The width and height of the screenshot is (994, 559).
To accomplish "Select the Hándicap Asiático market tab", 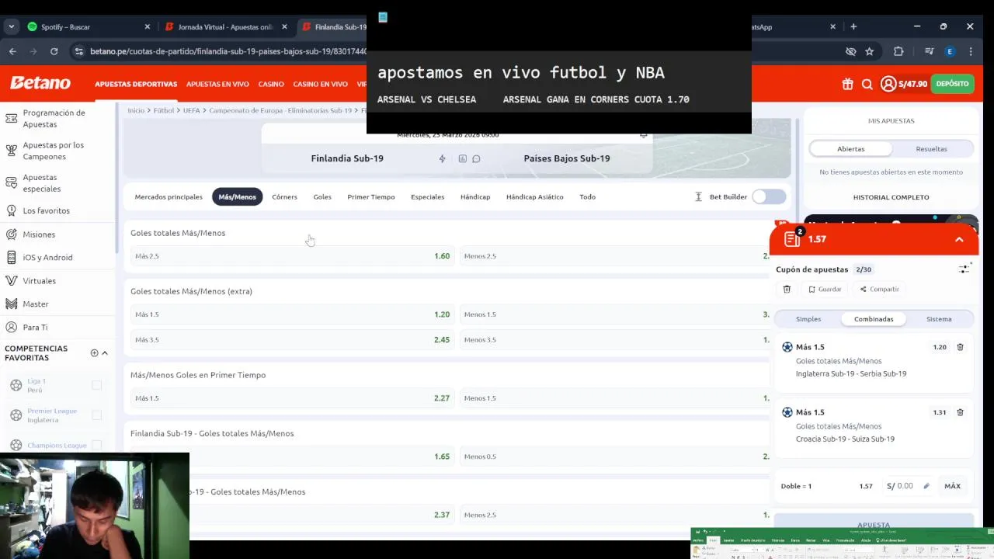I will click(x=534, y=197).
